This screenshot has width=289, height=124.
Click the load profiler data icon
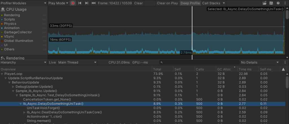click(x=264, y=3)
